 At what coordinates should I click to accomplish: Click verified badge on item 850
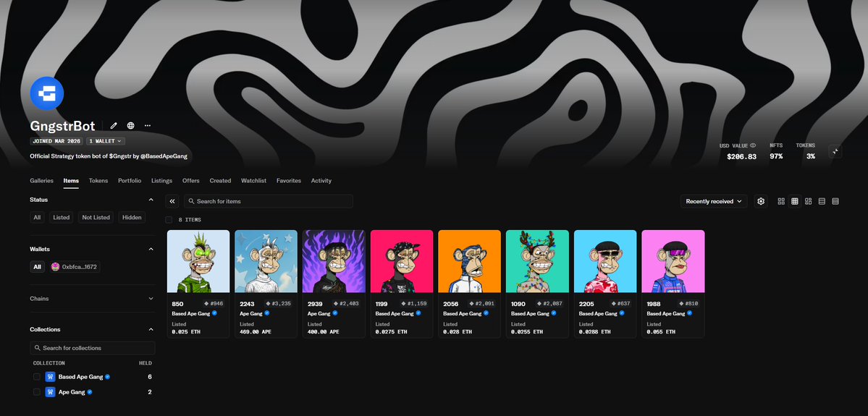[214, 313]
